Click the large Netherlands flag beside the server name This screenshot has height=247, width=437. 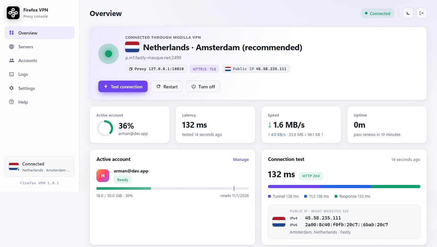point(132,47)
